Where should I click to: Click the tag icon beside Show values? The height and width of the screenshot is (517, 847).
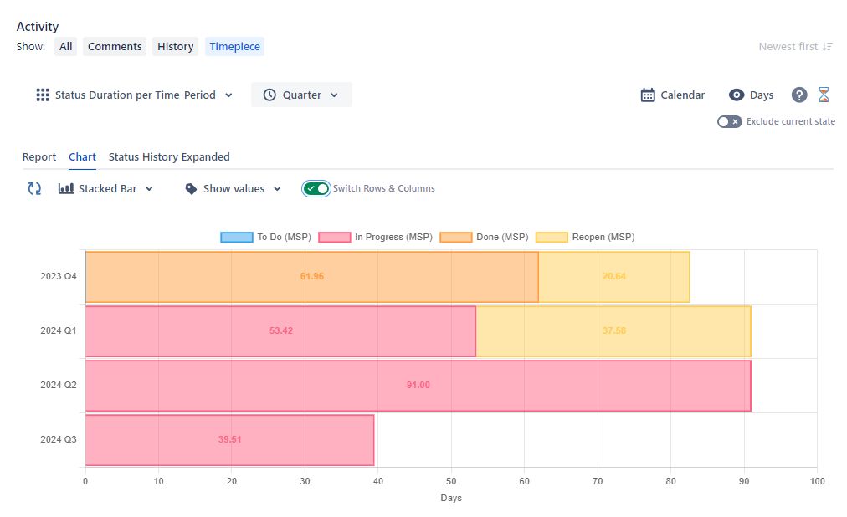click(192, 188)
